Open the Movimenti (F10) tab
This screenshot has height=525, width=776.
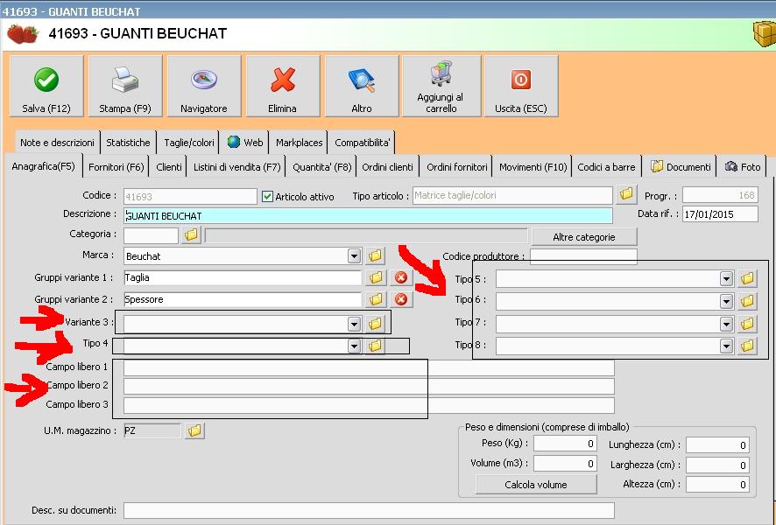pos(533,167)
